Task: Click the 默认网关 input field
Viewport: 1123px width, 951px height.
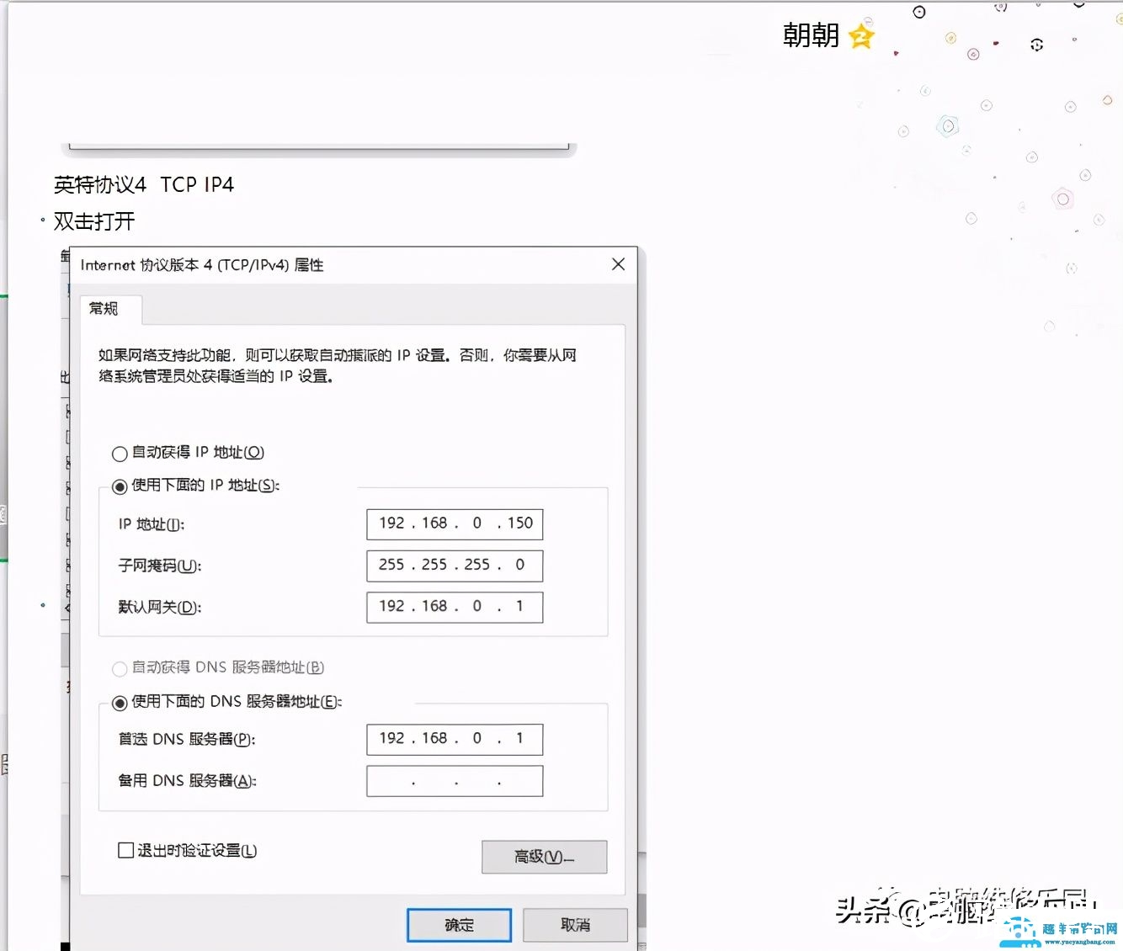Action: coord(455,607)
